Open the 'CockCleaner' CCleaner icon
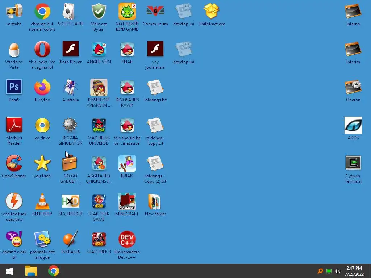The image size is (371, 278). (x=14, y=163)
